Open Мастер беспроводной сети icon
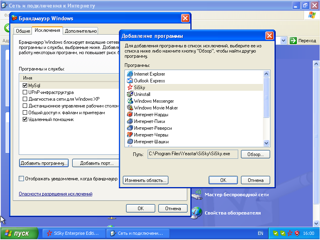 (x=197, y=195)
